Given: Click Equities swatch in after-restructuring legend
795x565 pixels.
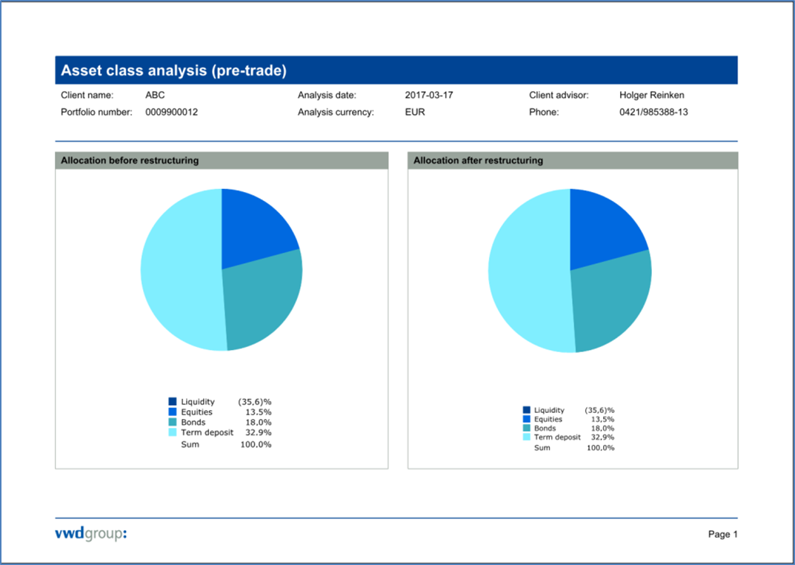Looking at the screenshot, I should (x=527, y=419).
